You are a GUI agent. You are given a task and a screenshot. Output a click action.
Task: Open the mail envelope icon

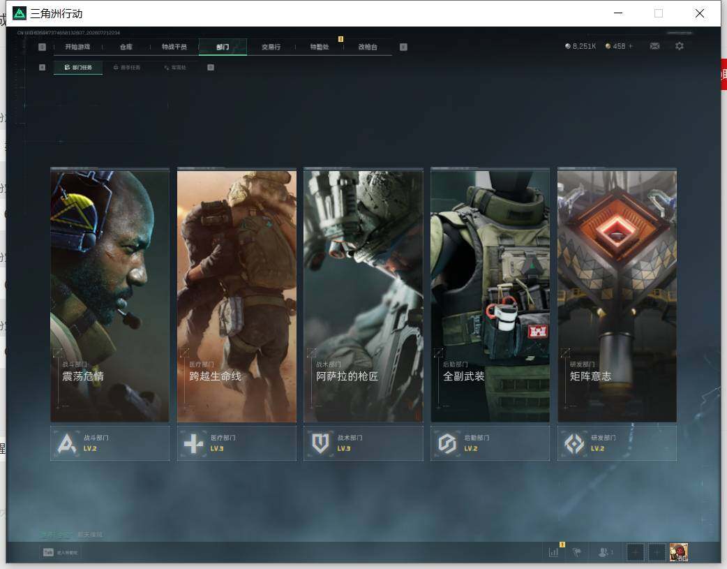pyautogui.click(x=654, y=46)
